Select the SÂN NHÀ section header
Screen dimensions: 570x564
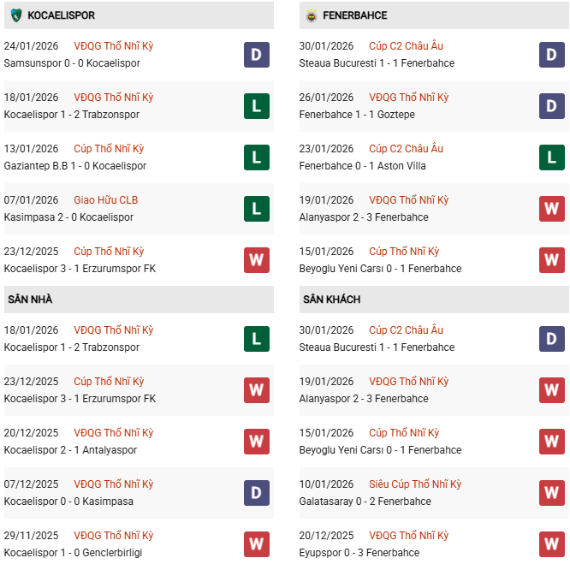(x=31, y=300)
